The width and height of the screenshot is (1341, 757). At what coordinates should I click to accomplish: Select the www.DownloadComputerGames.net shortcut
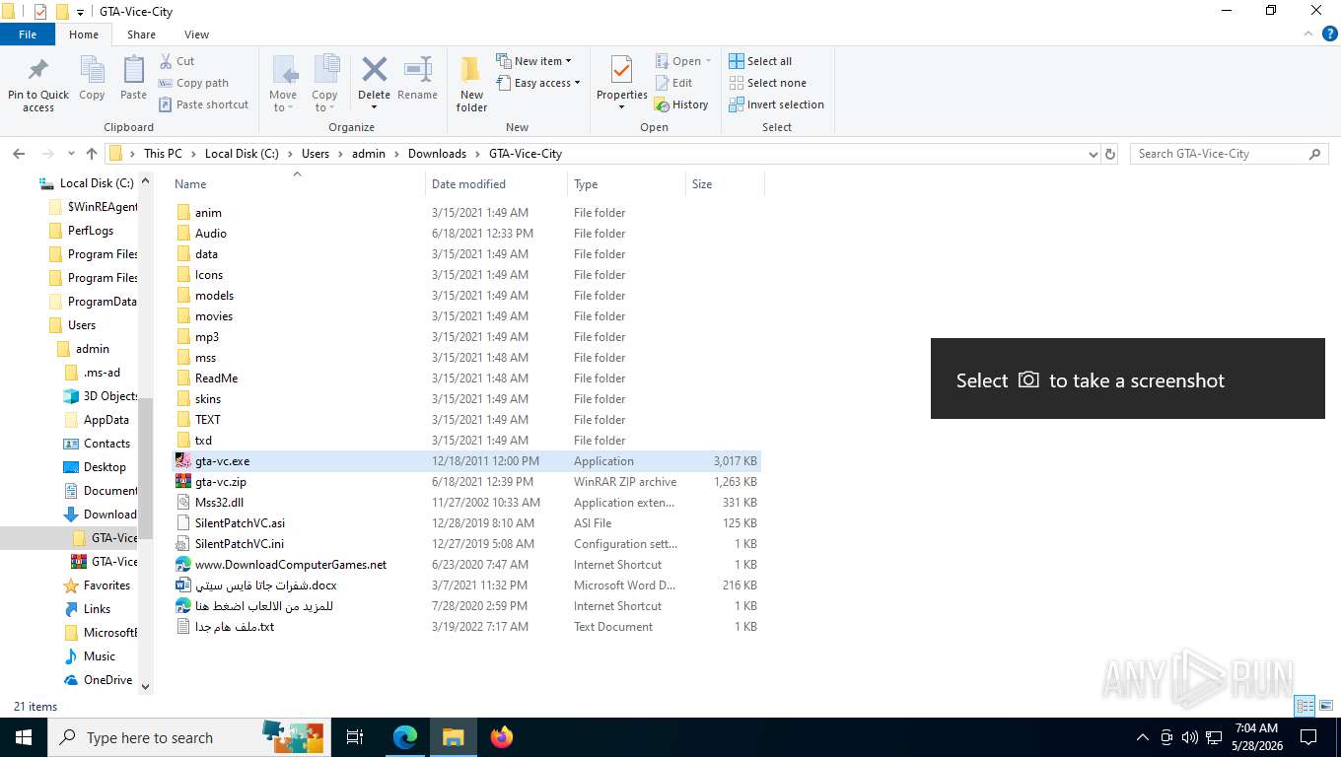pos(466,565)
